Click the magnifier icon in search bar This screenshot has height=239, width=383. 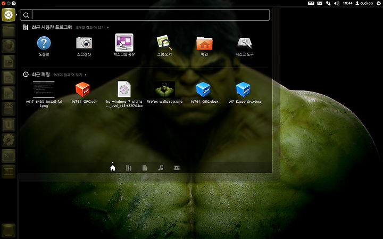(26, 15)
